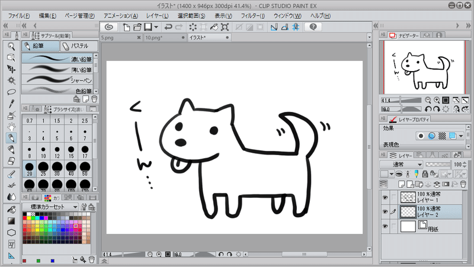Pick red swatch in color set
This screenshot has width=474, height=267.
pos(25,218)
